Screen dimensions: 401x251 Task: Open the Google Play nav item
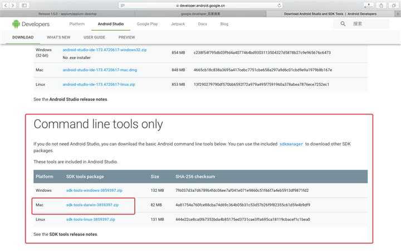pos(147,24)
